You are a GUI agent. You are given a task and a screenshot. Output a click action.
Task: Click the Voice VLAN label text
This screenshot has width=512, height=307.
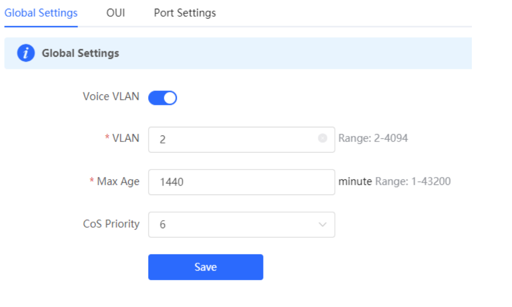tap(111, 96)
